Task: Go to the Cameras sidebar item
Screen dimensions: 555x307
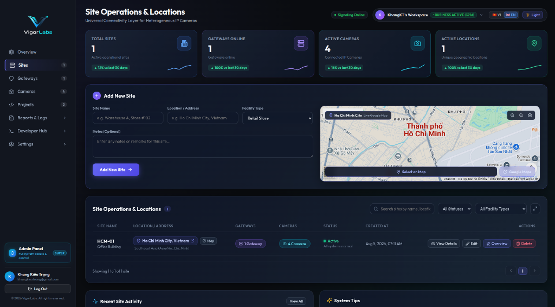Action: pos(37,91)
